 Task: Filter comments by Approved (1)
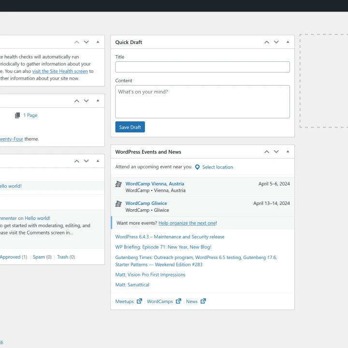(x=14, y=257)
